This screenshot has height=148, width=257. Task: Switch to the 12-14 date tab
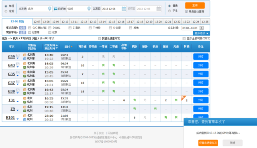[102, 22]
